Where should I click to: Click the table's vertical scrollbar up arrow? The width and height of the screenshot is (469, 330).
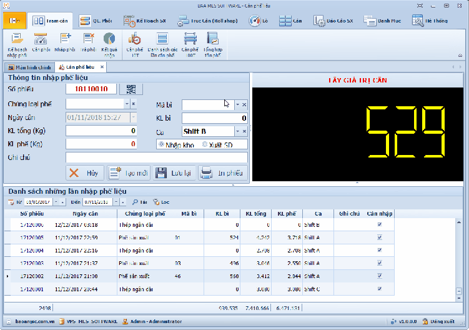459,222
